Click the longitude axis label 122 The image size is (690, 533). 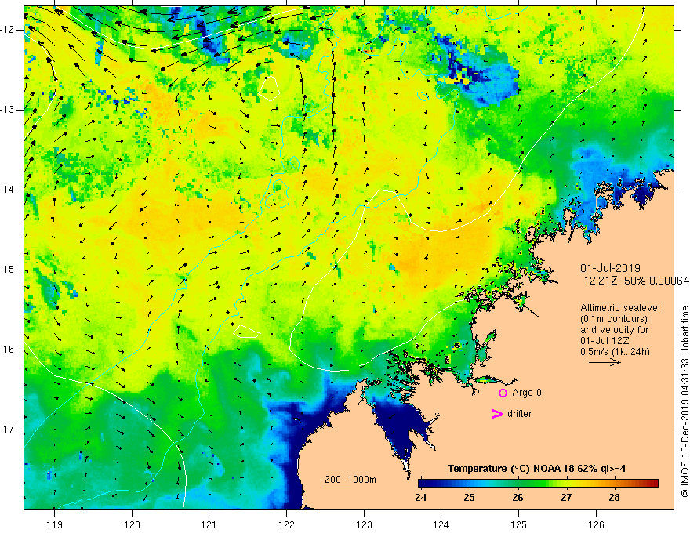(286, 524)
